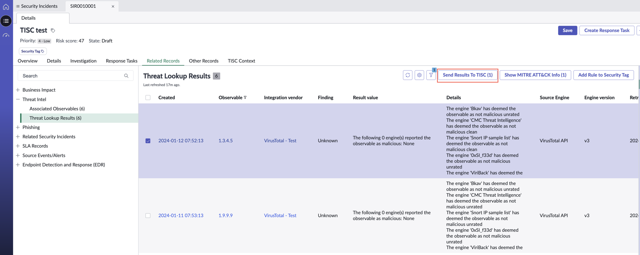Close the SIR0010001 tab

coord(113,6)
